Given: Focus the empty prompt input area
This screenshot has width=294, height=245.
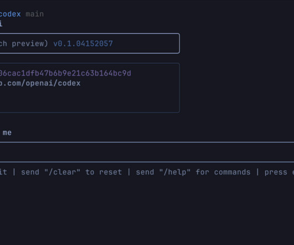Looking at the screenshot, I should (147, 152).
